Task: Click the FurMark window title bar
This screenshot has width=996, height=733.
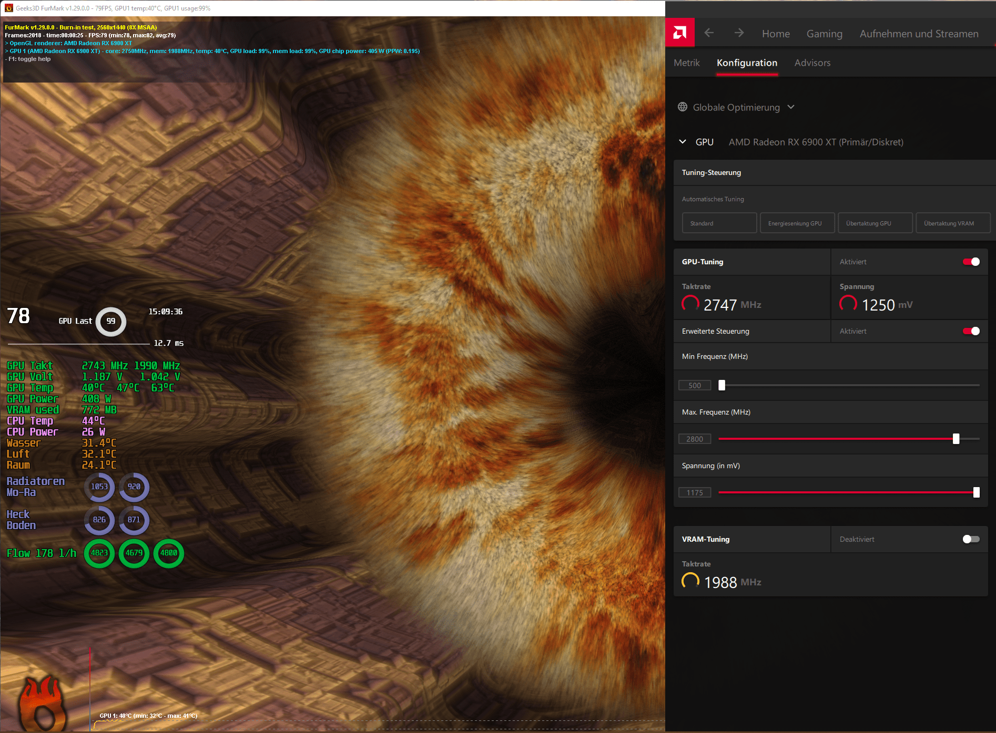Action: 332,8
